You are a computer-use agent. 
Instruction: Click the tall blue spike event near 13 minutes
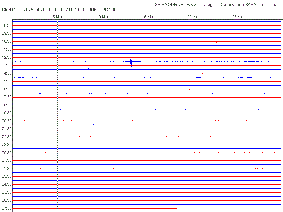pyautogui.click(x=131, y=66)
